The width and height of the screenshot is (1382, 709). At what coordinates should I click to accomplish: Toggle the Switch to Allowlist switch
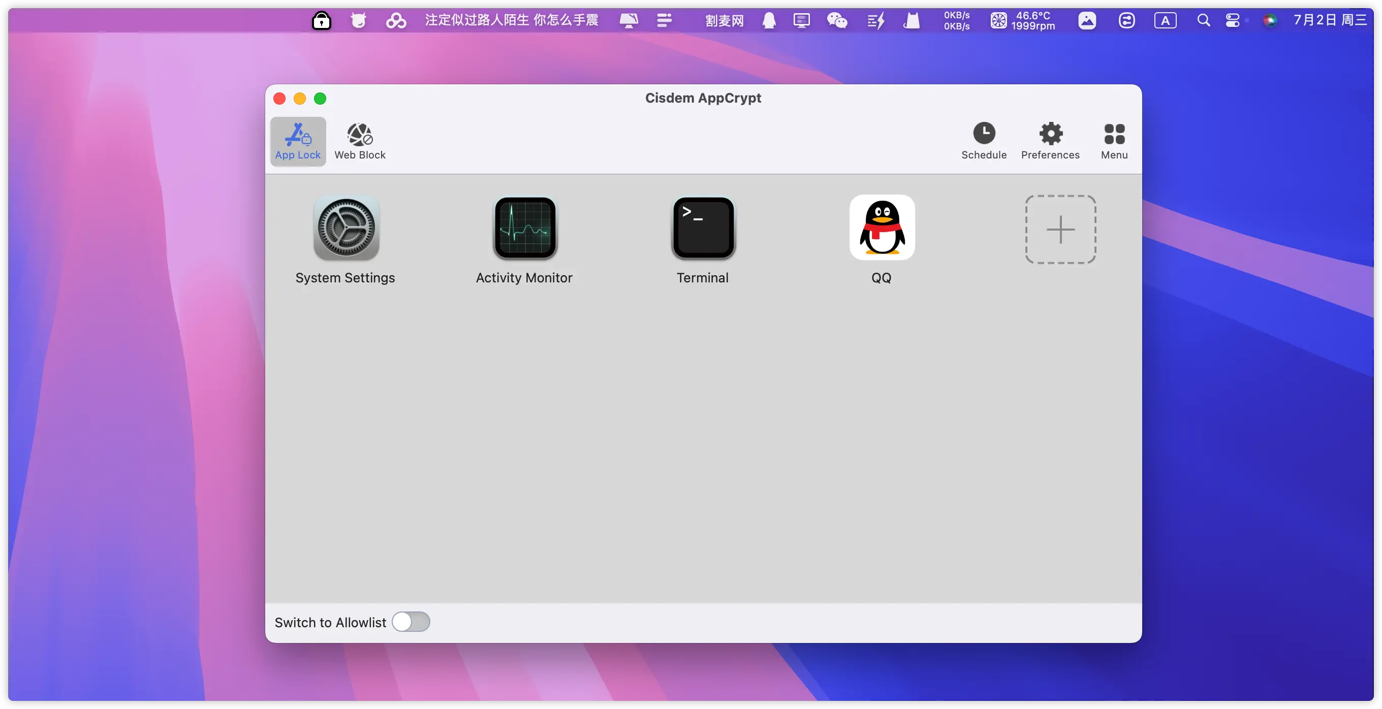pyautogui.click(x=411, y=622)
